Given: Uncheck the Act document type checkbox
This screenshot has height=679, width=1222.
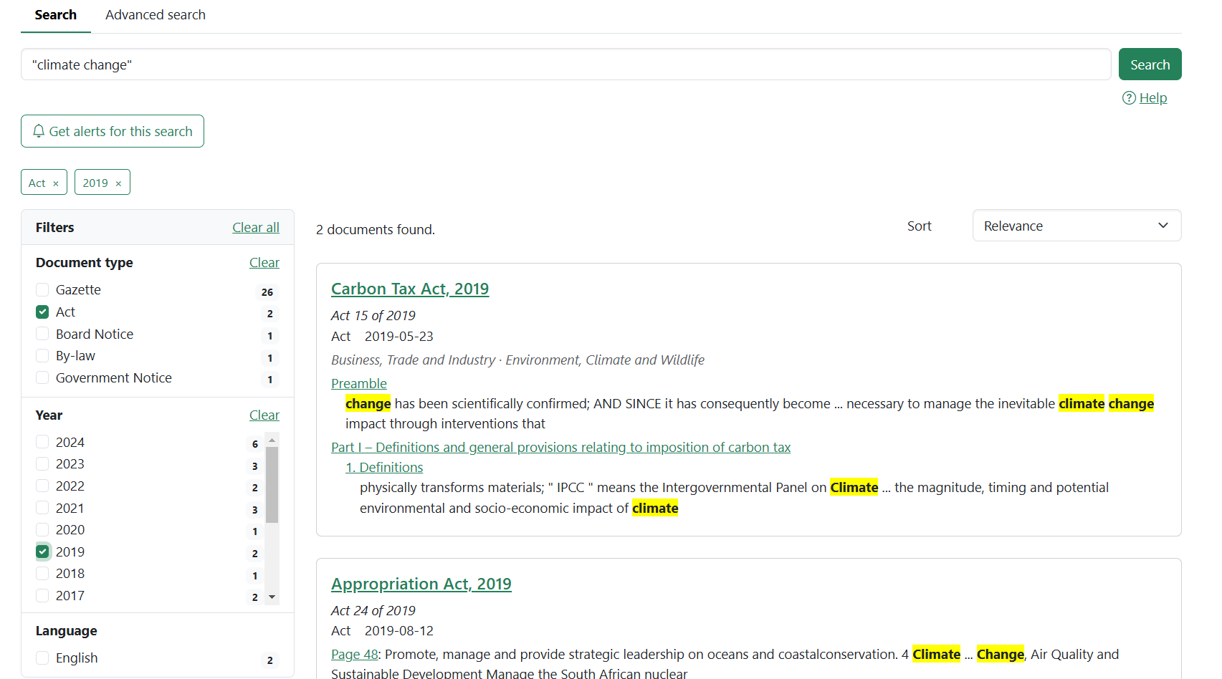Looking at the screenshot, I should [42, 312].
